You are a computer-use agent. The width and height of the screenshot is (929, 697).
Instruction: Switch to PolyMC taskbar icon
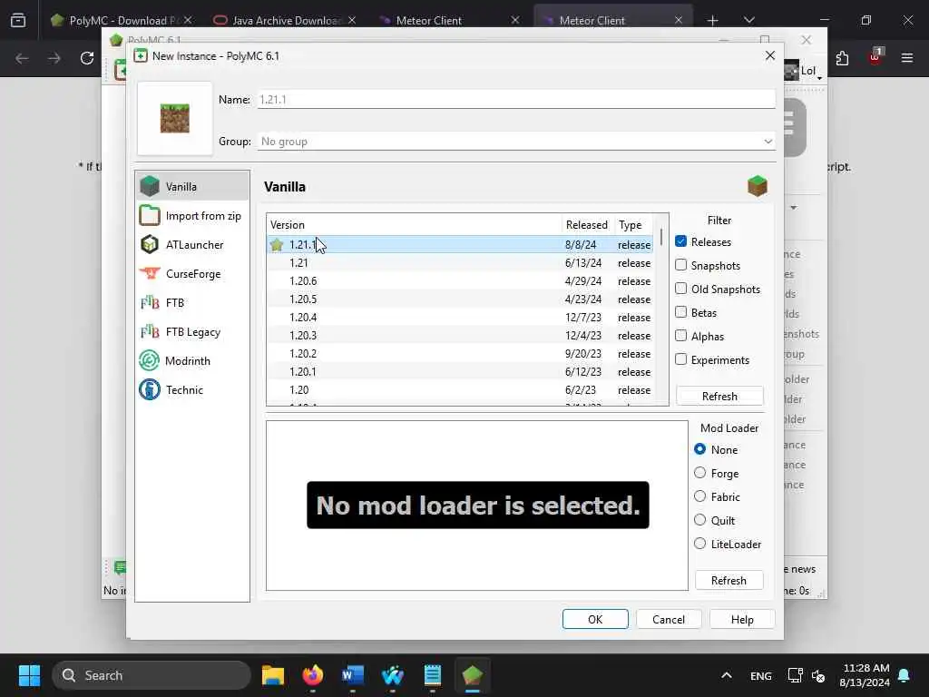coord(472,675)
